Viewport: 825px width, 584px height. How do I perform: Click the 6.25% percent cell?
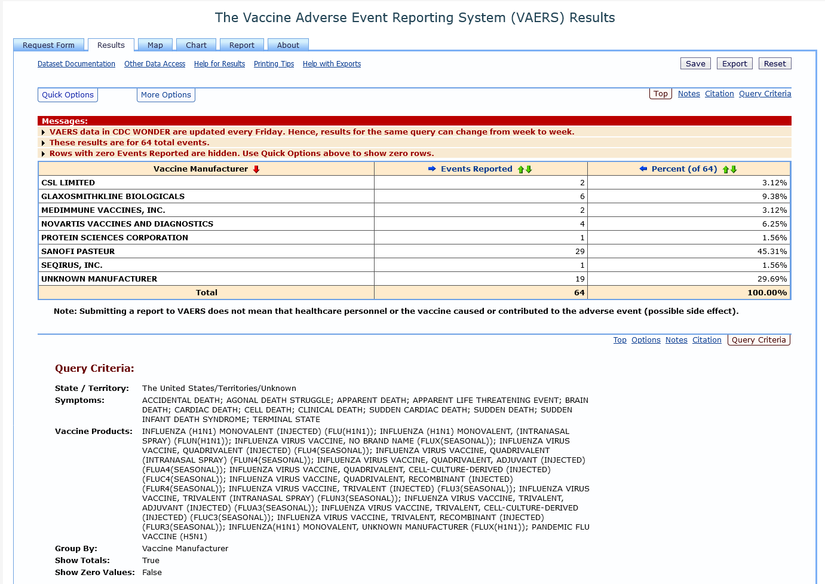point(774,224)
